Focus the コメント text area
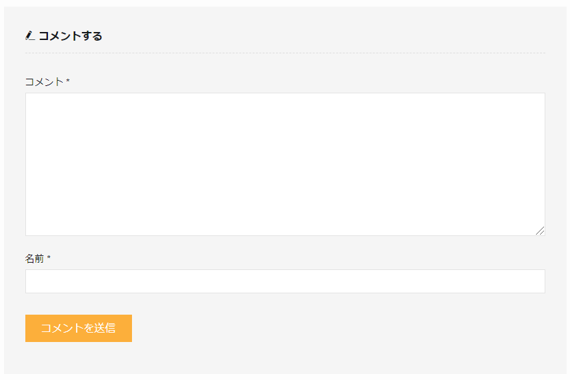 285,164
